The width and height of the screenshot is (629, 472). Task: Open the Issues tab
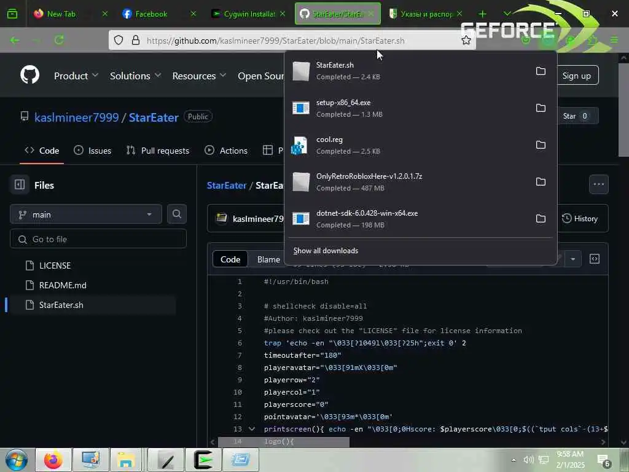(x=93, y=151)
